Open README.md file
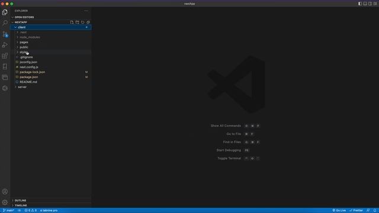379x213 pixels. (51, 82)
